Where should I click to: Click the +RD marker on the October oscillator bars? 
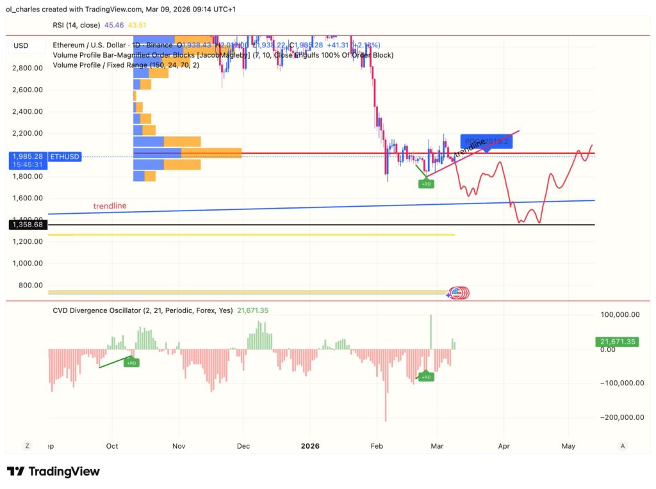[132, 362]
